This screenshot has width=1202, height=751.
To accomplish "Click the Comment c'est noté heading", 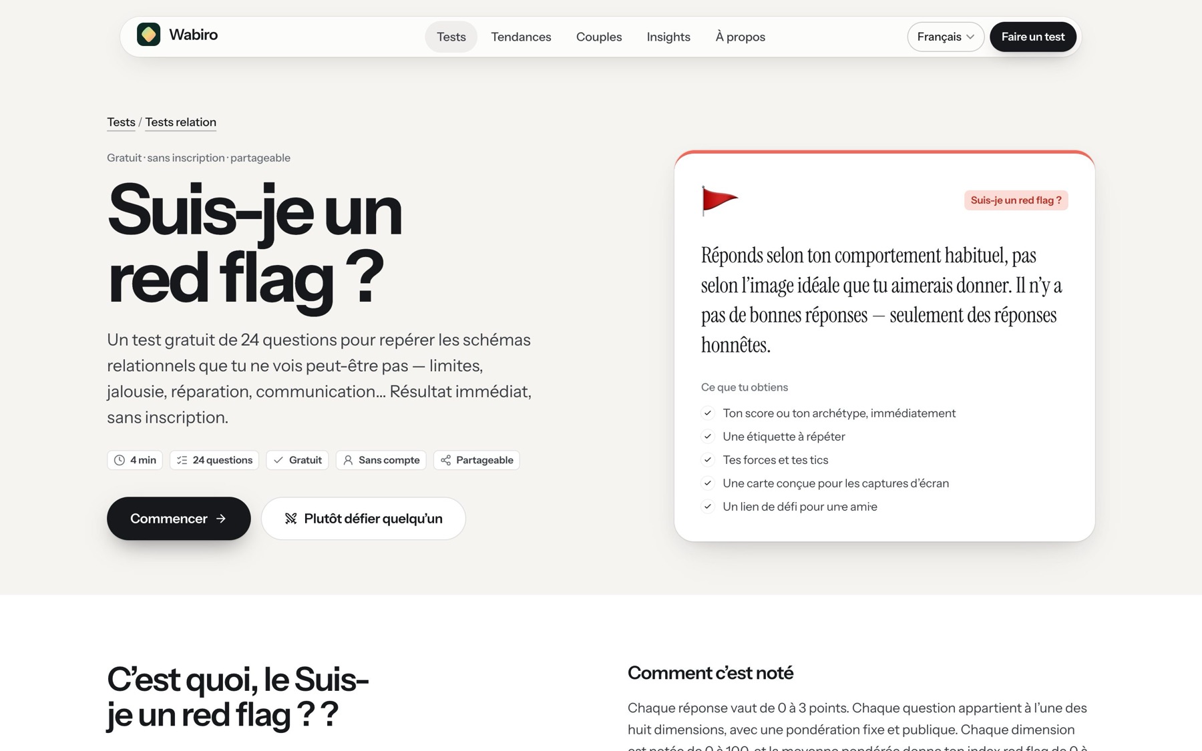I will point(711,673).
